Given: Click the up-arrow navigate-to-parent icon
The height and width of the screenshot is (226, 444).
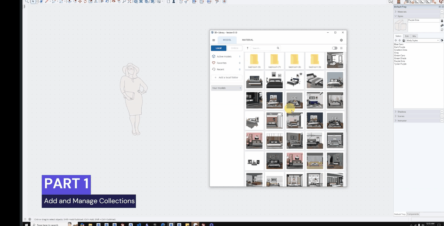Looking at the screenshot, I should (x=247, y=48).
